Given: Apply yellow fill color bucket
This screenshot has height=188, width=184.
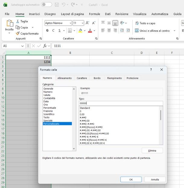Looking at the screenshot, I should [x=80, y=30].
